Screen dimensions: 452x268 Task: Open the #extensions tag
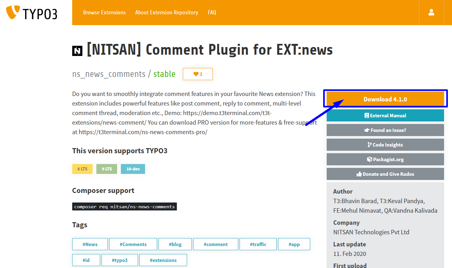[163, 260]
